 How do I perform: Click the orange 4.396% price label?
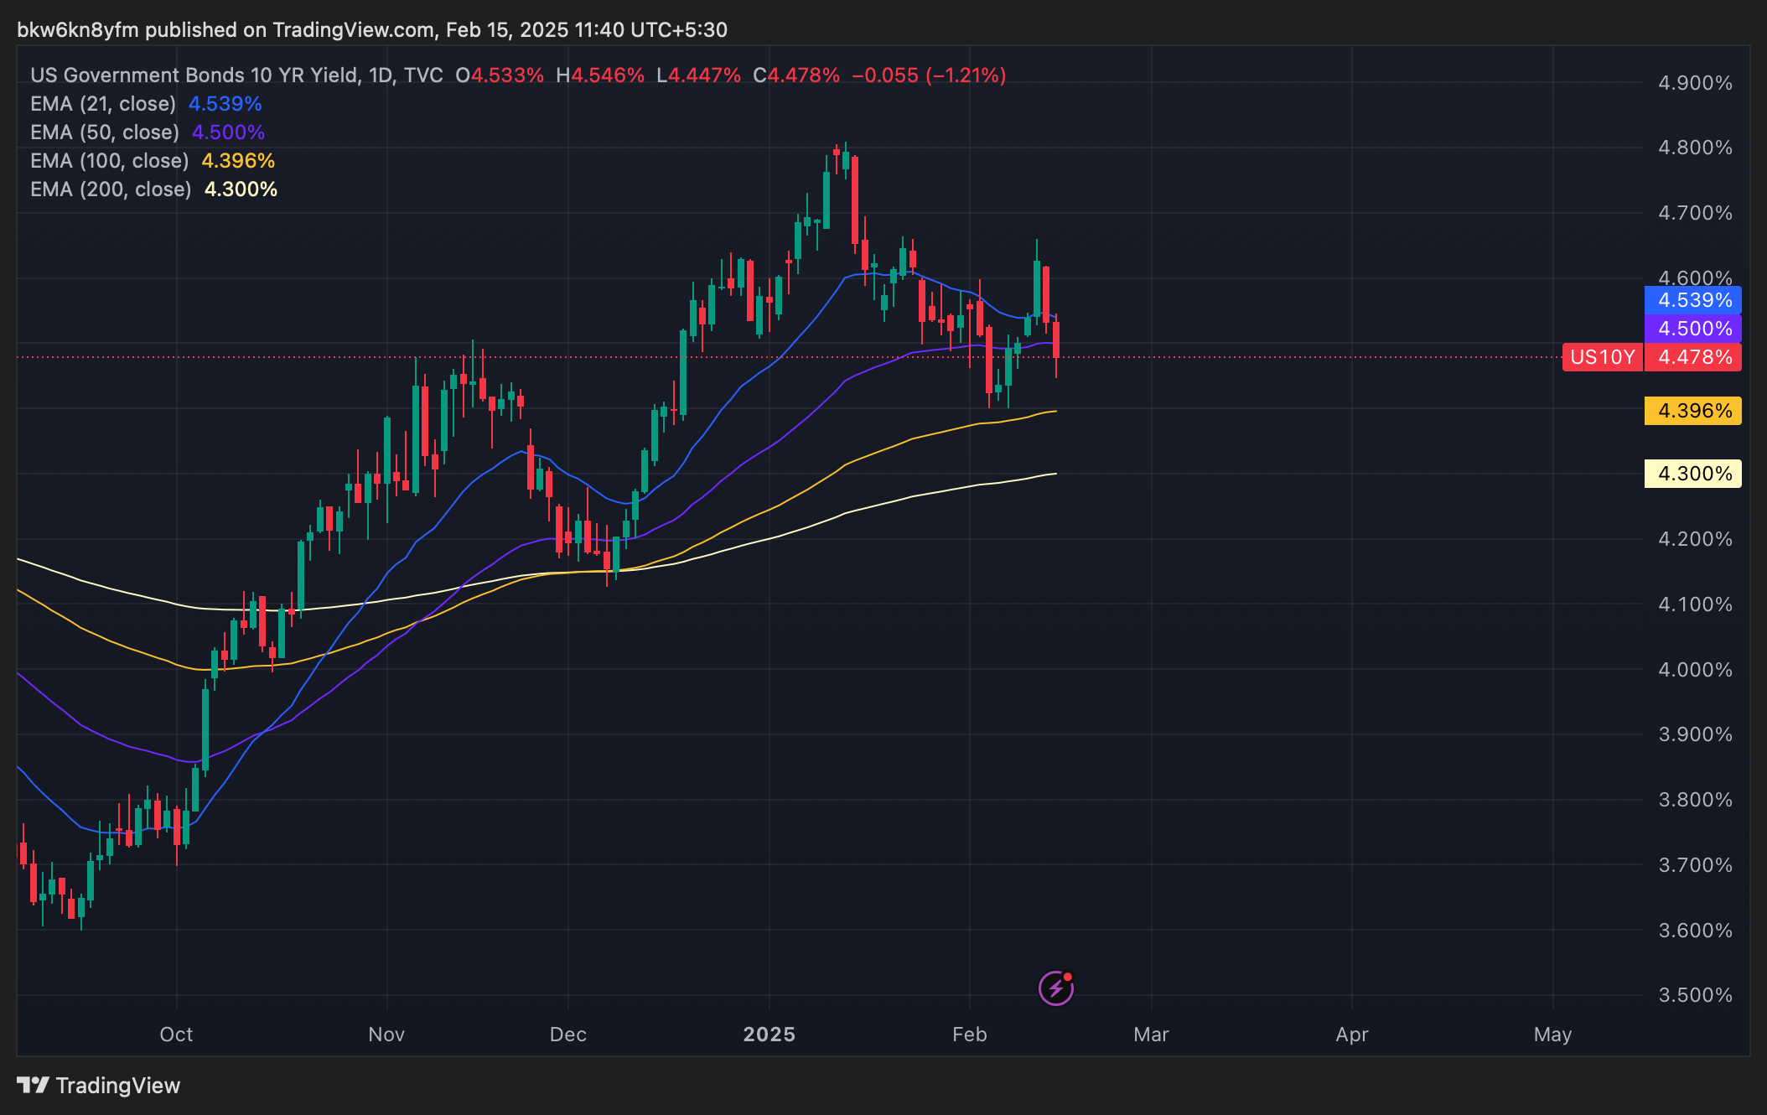point(1693,411)
